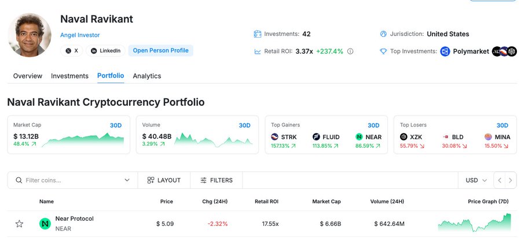Screen dimensions: 521x238
Task: Sort by the Price column header
Action: [167, 202]
